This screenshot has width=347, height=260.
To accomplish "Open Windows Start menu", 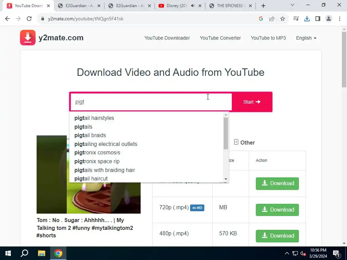I will click(x=8, y=253).
